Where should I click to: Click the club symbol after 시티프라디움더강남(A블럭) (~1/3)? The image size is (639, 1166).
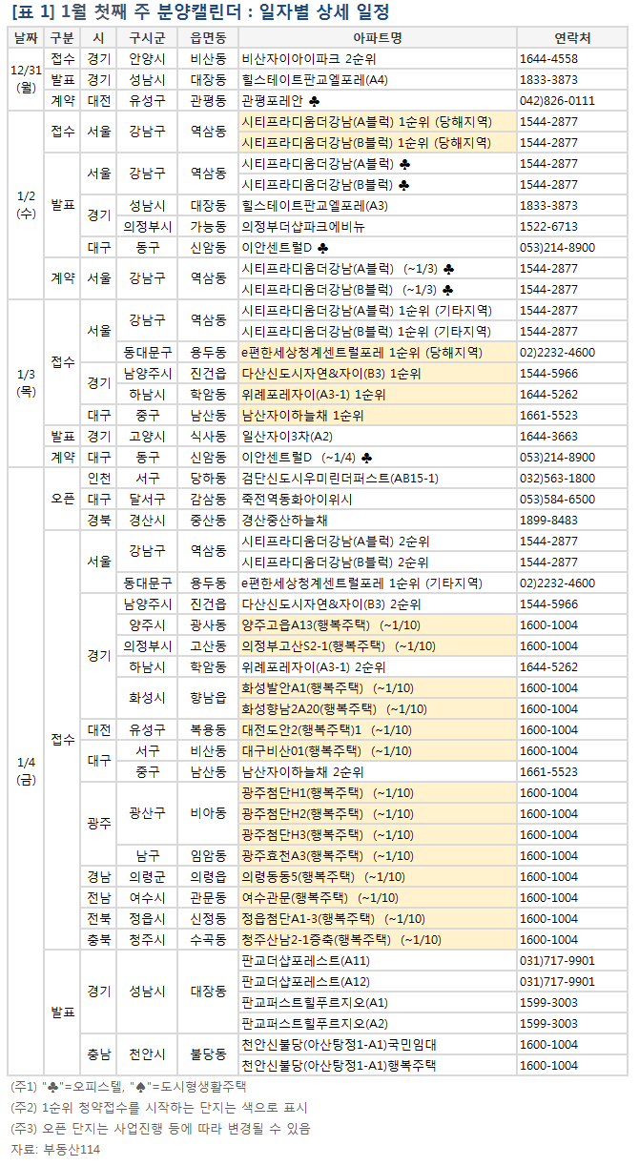coord(449,268)
